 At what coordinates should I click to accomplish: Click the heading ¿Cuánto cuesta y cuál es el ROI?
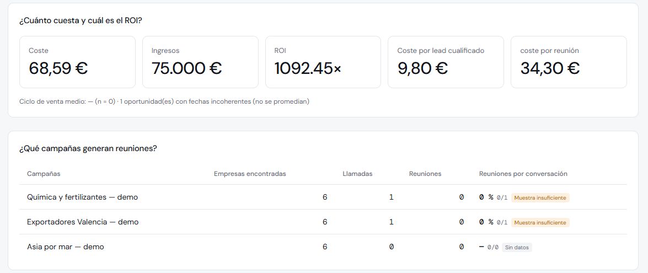[81, 20]
